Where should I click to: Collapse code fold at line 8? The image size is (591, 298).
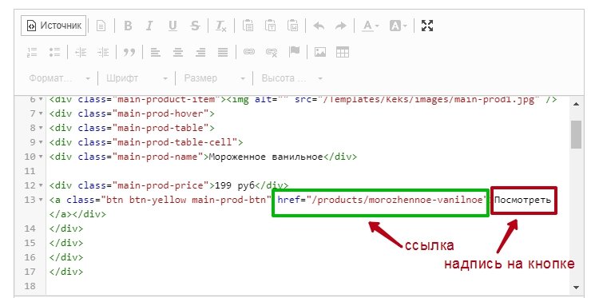41,128
